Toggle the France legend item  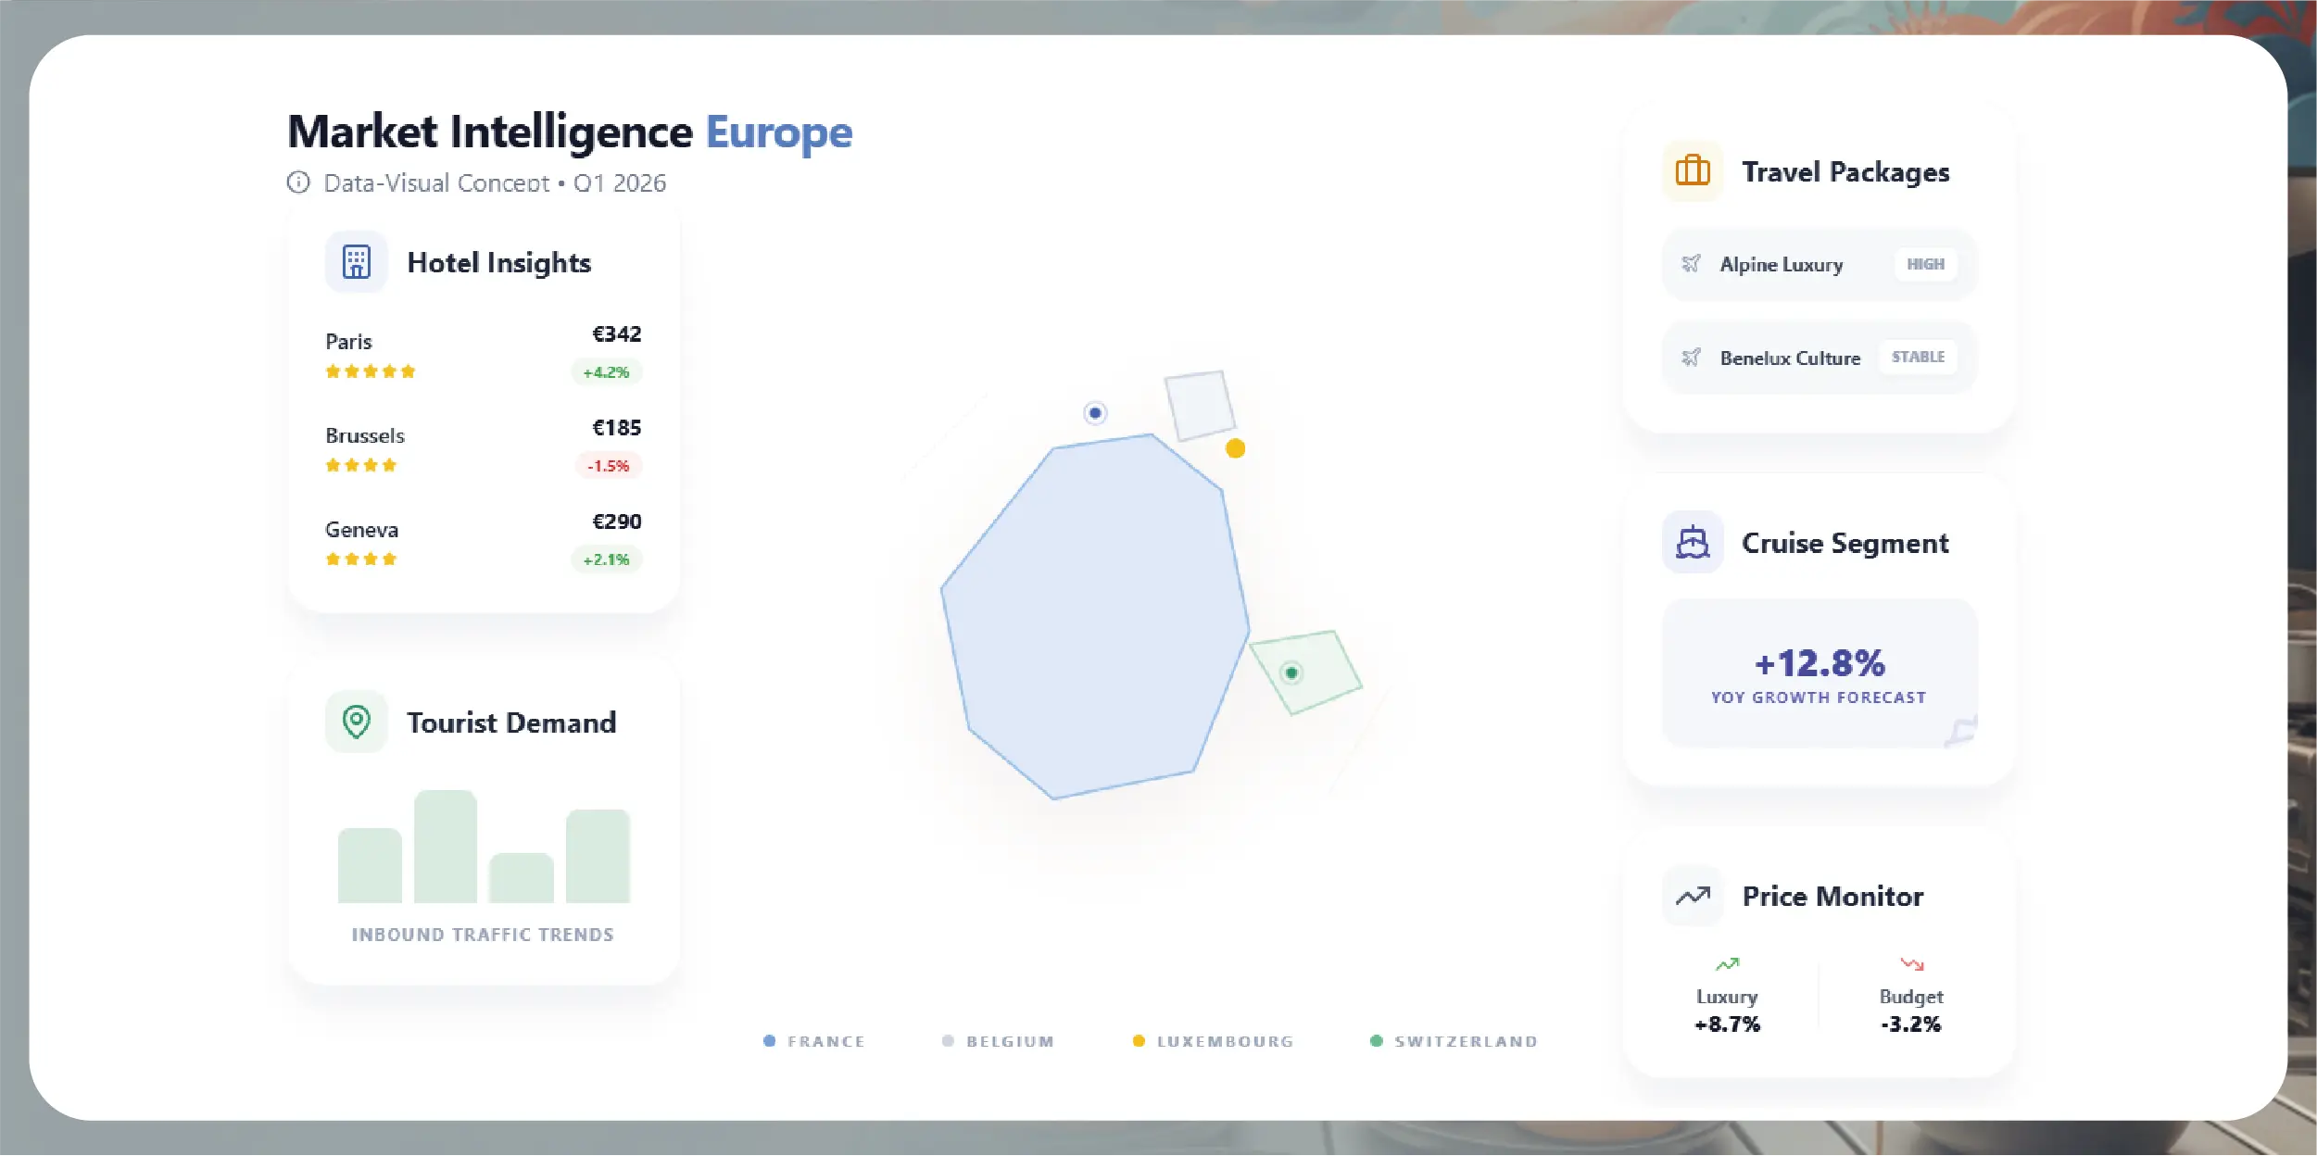(x=813, y=1041)
